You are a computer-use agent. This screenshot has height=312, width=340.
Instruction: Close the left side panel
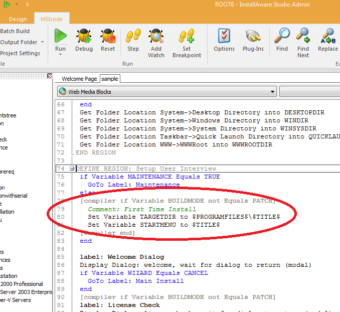pyautogui.click(x=50, y=76)
